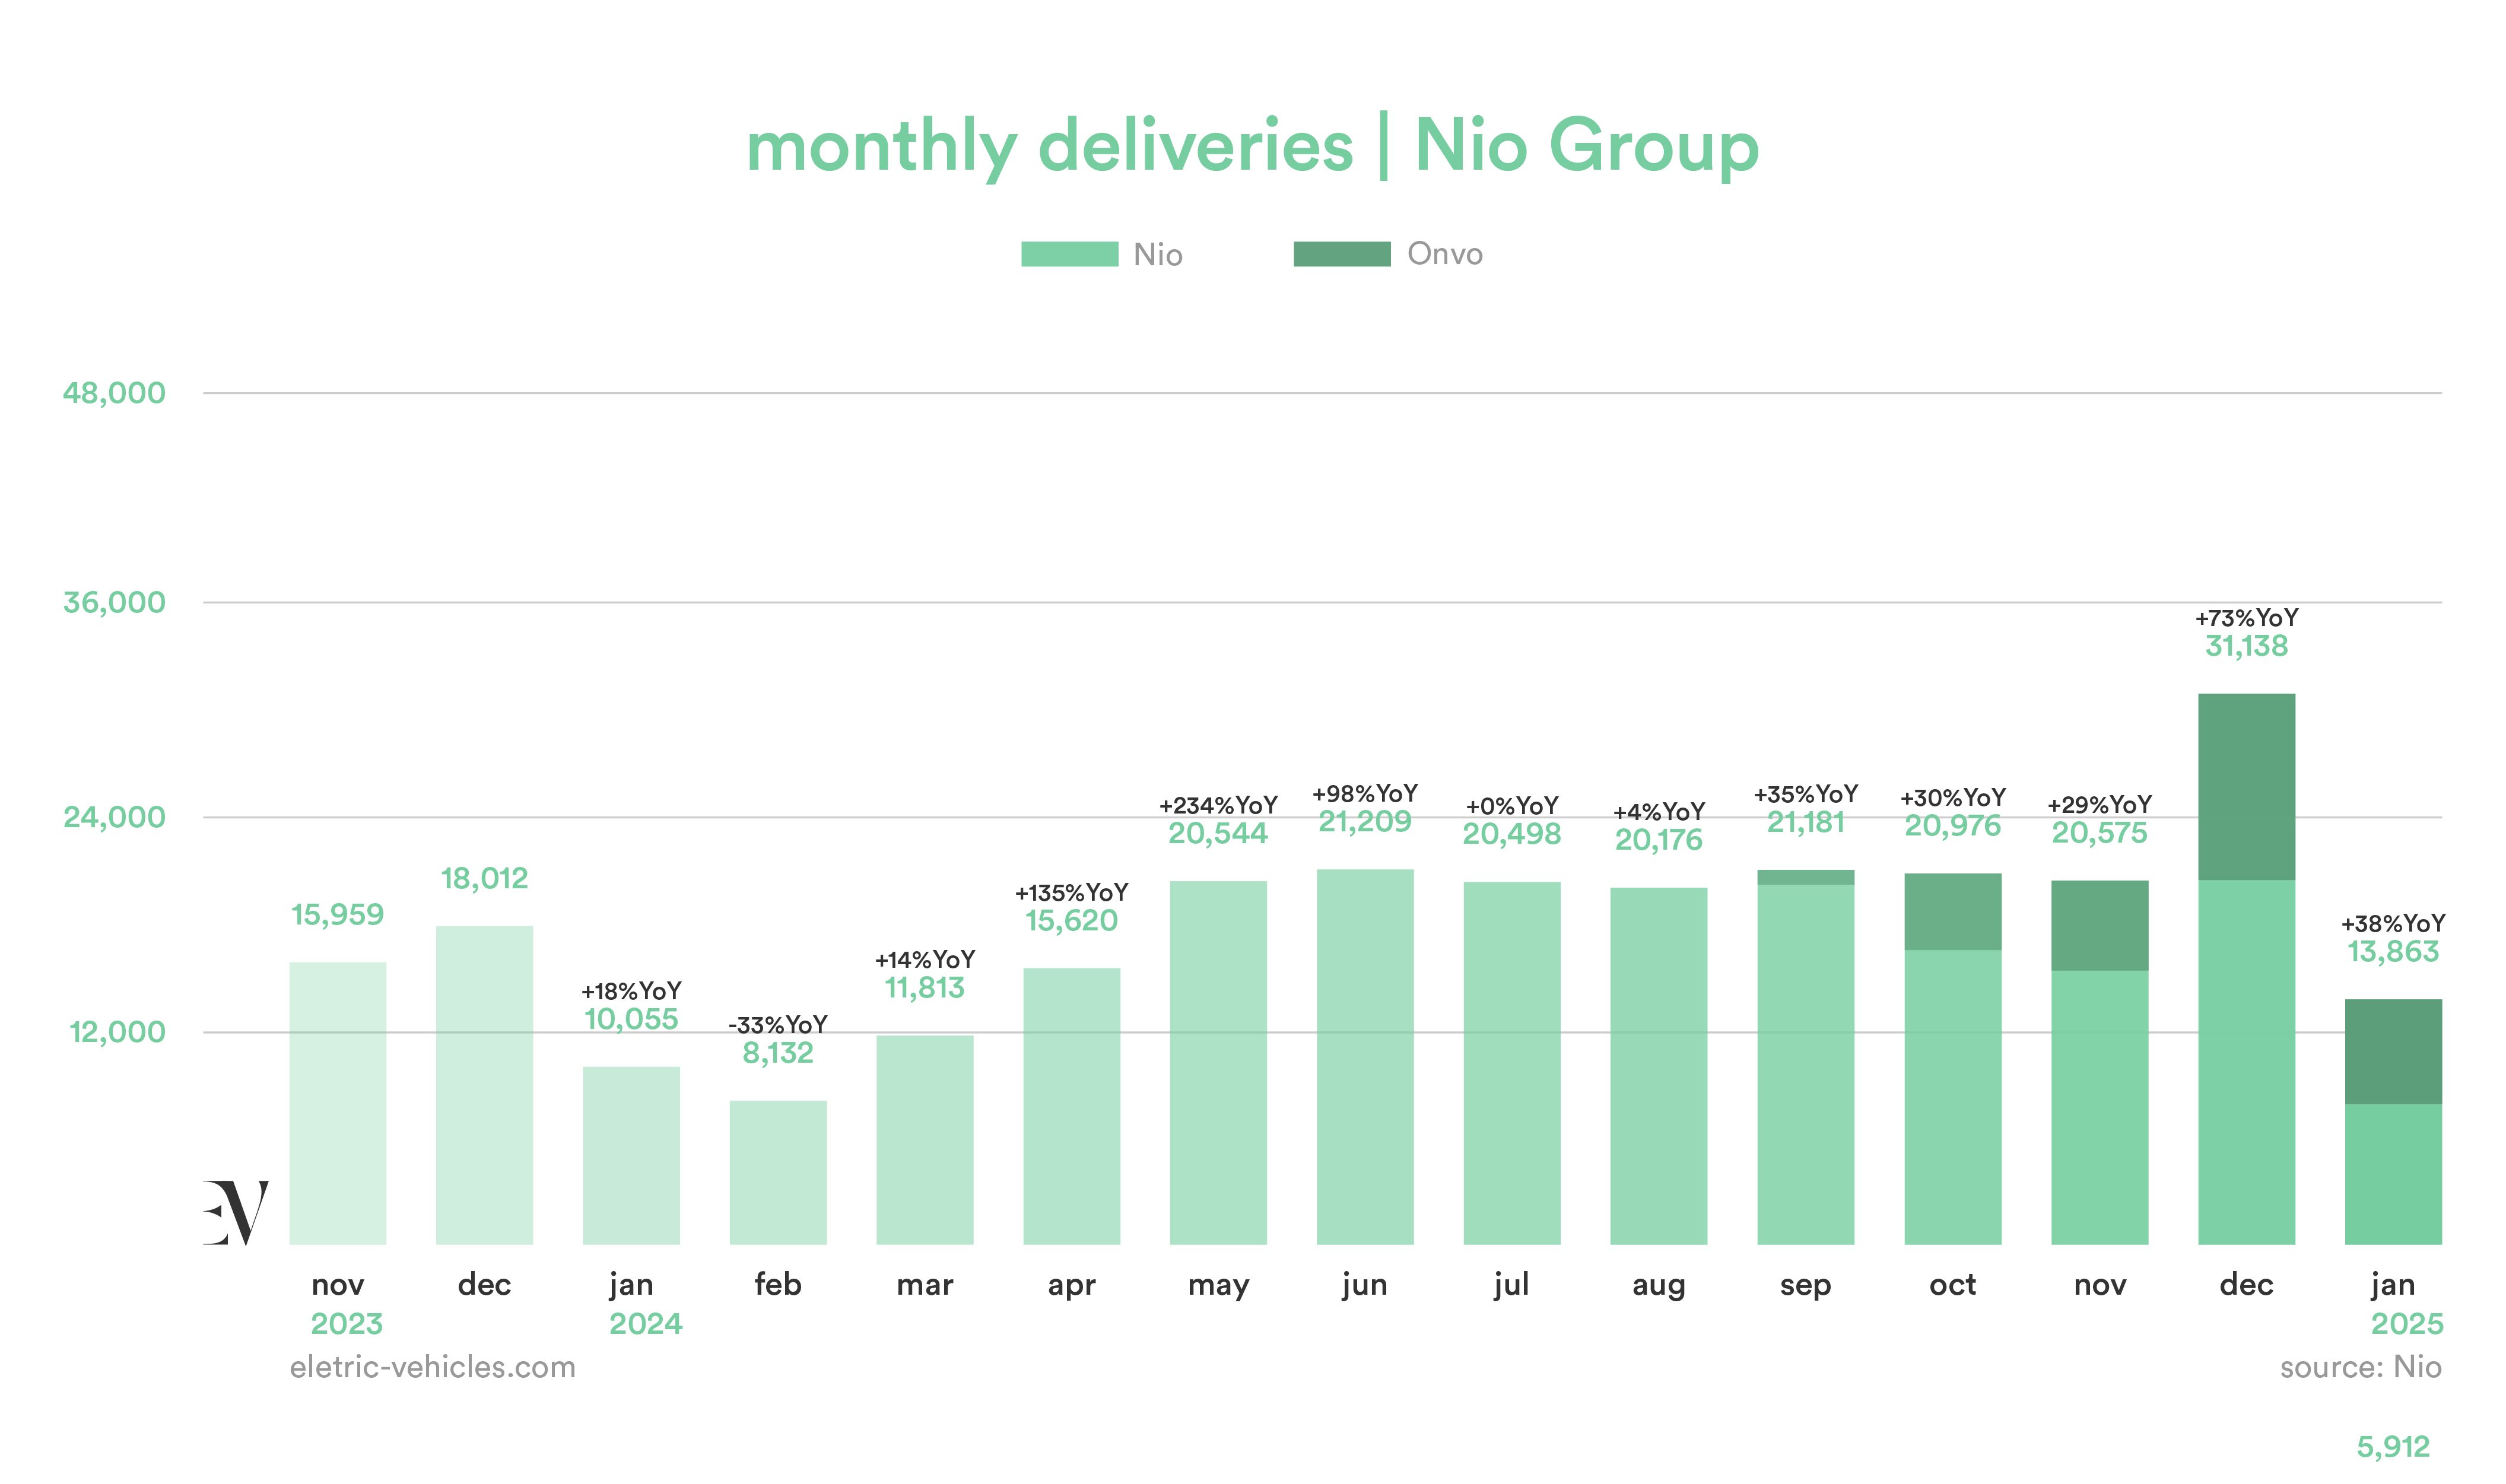Click the jul x-axis label
The image size is (2506, 1484).
1512,1286
